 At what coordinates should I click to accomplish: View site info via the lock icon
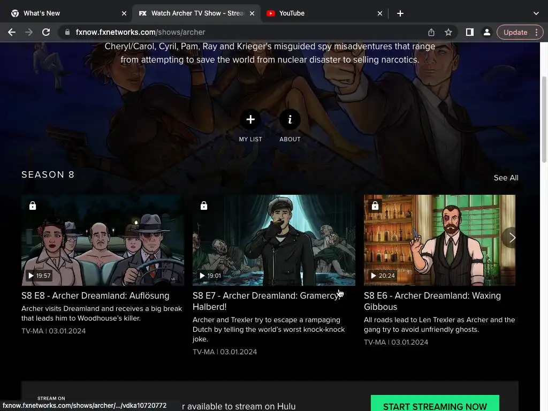(67, 32)
